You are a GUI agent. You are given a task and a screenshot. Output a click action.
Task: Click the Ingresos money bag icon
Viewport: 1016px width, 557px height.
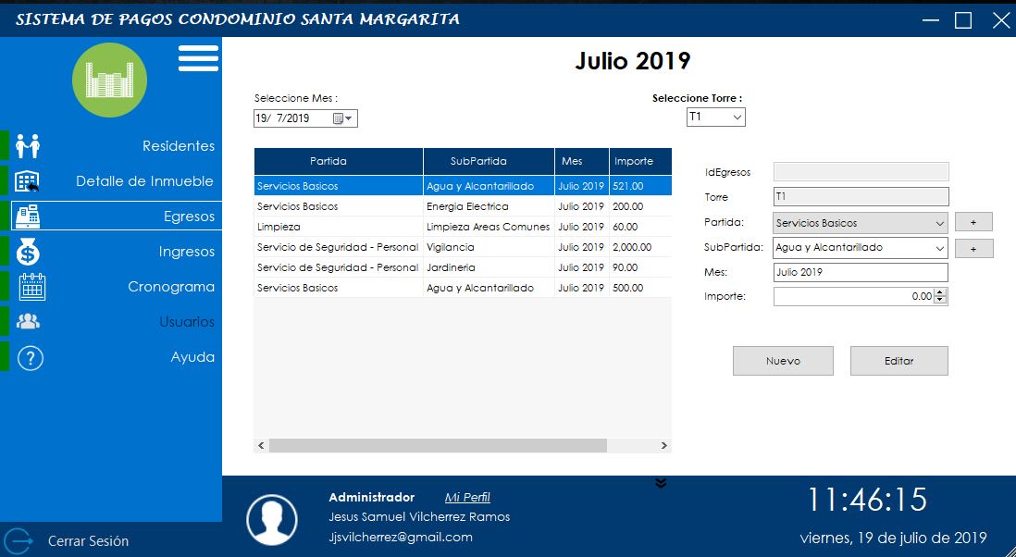pyautogui.click(x=29, y=252)
